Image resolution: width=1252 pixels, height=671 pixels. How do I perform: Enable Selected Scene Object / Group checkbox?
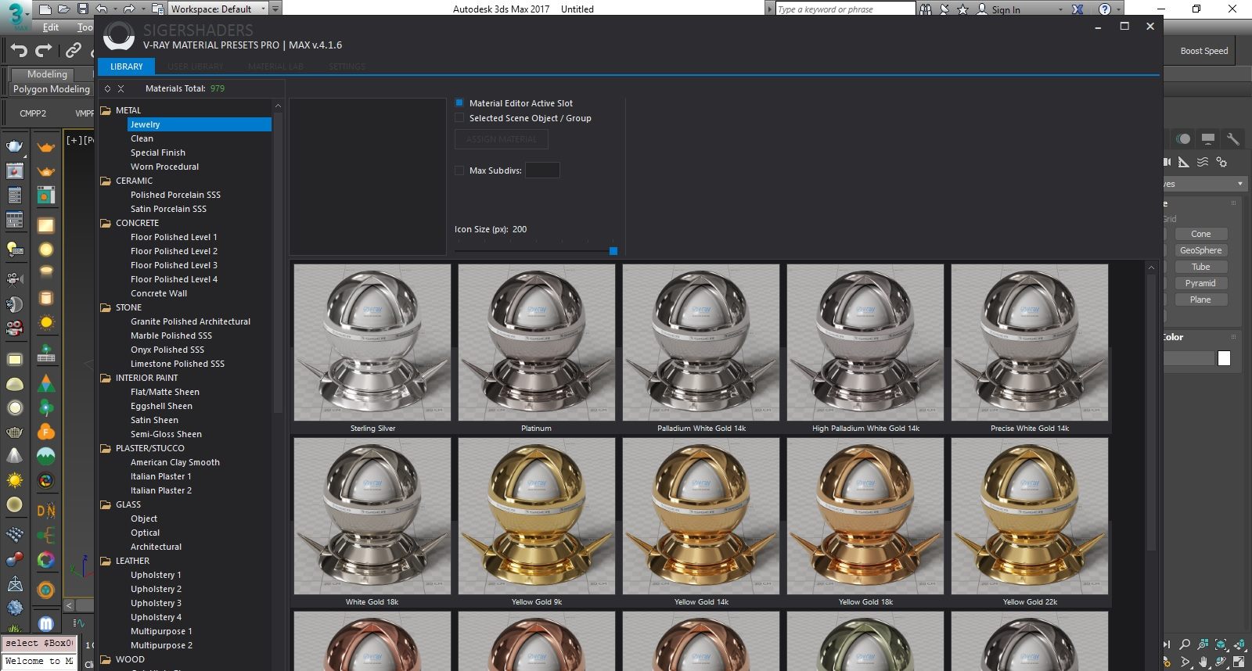pyautogui.click(x=459, y=118)
